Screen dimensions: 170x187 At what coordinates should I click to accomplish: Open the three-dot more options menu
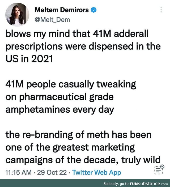pyautogui.click(x=161, y=10)
